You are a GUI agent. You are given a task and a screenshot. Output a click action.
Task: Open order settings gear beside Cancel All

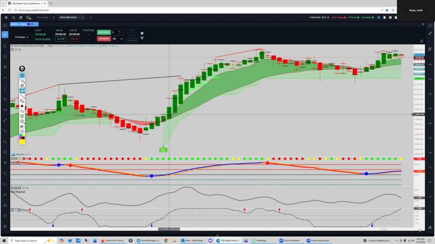142,33
